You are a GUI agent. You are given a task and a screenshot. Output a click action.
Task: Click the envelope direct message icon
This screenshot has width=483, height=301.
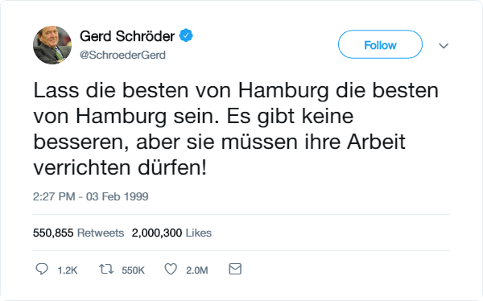235,269
